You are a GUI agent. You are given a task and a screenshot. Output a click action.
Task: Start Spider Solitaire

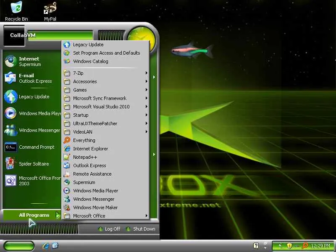32,164
